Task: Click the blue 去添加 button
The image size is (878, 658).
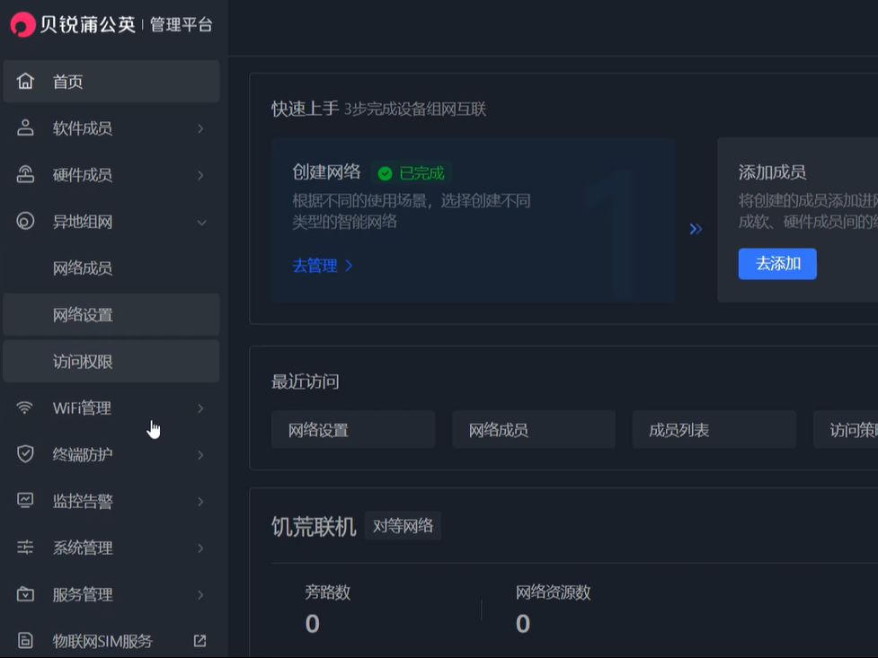Action: click(x=777, y=264)
